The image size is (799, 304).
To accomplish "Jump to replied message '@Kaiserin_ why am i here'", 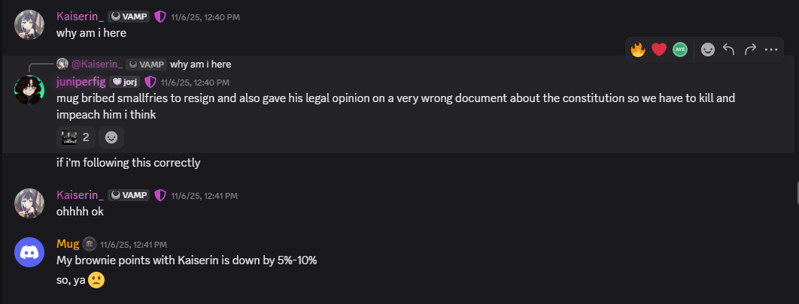I will 200,64.
